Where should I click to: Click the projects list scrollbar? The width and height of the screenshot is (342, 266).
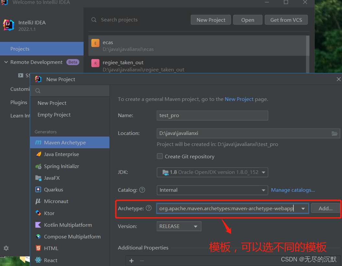coord(308,54)
